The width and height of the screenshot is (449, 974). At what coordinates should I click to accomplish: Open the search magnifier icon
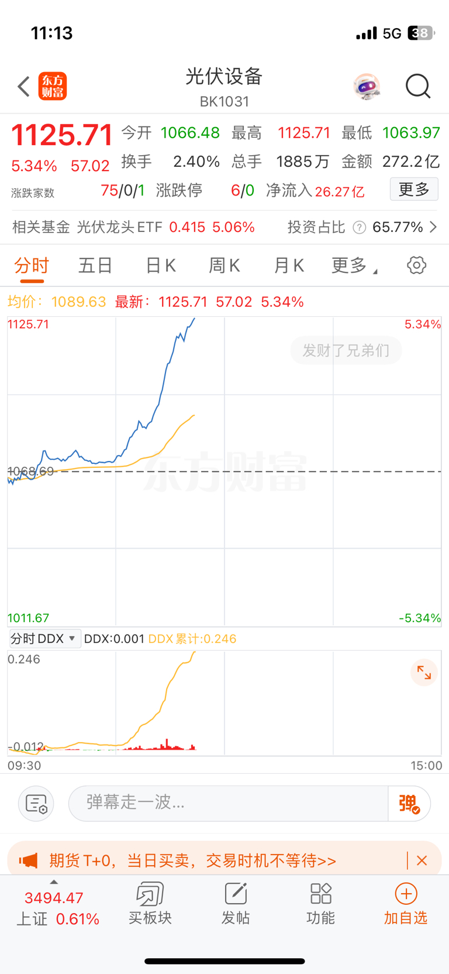[418, 87]
